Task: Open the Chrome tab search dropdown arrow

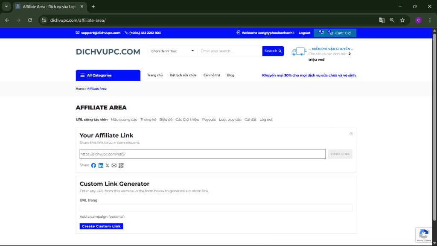Action: pos(6,6)
